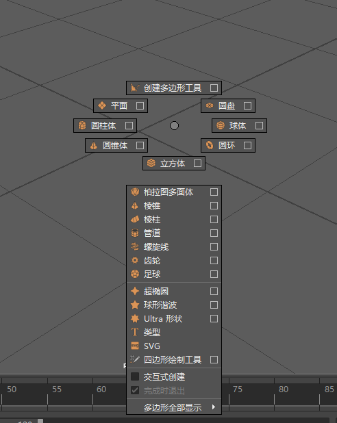Open option box for 棱锥

[x=214, y=205]
